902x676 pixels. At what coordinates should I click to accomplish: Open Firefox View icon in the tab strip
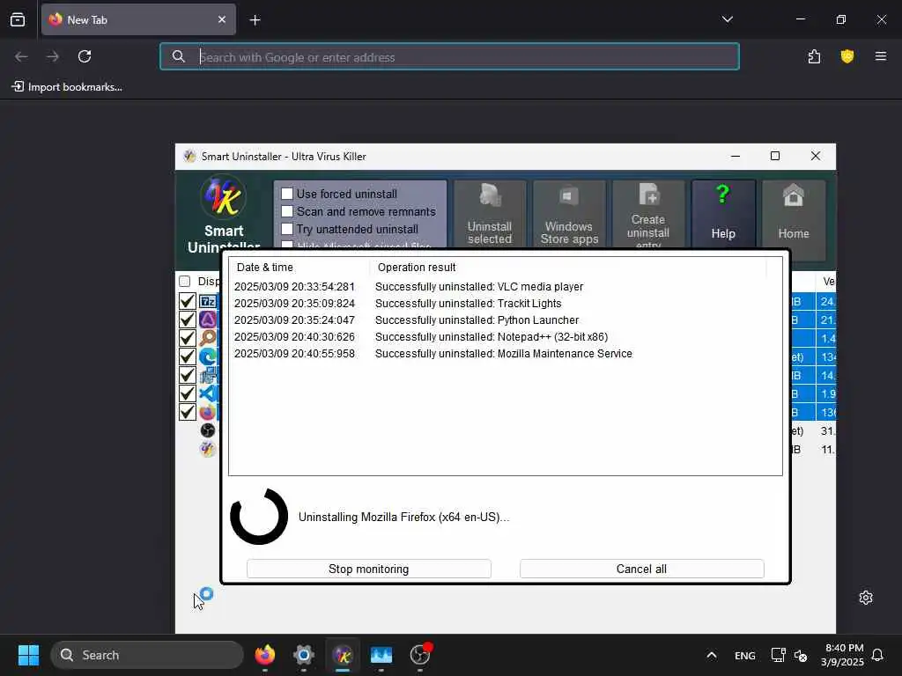click(18, 19)
